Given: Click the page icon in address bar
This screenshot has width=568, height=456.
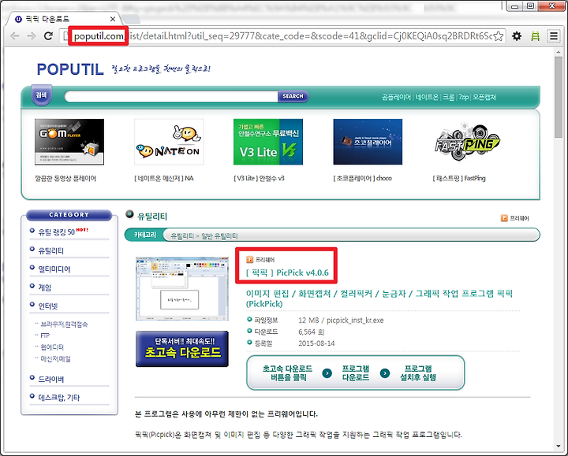Looking at the screenshot, I should pos(66,36).
